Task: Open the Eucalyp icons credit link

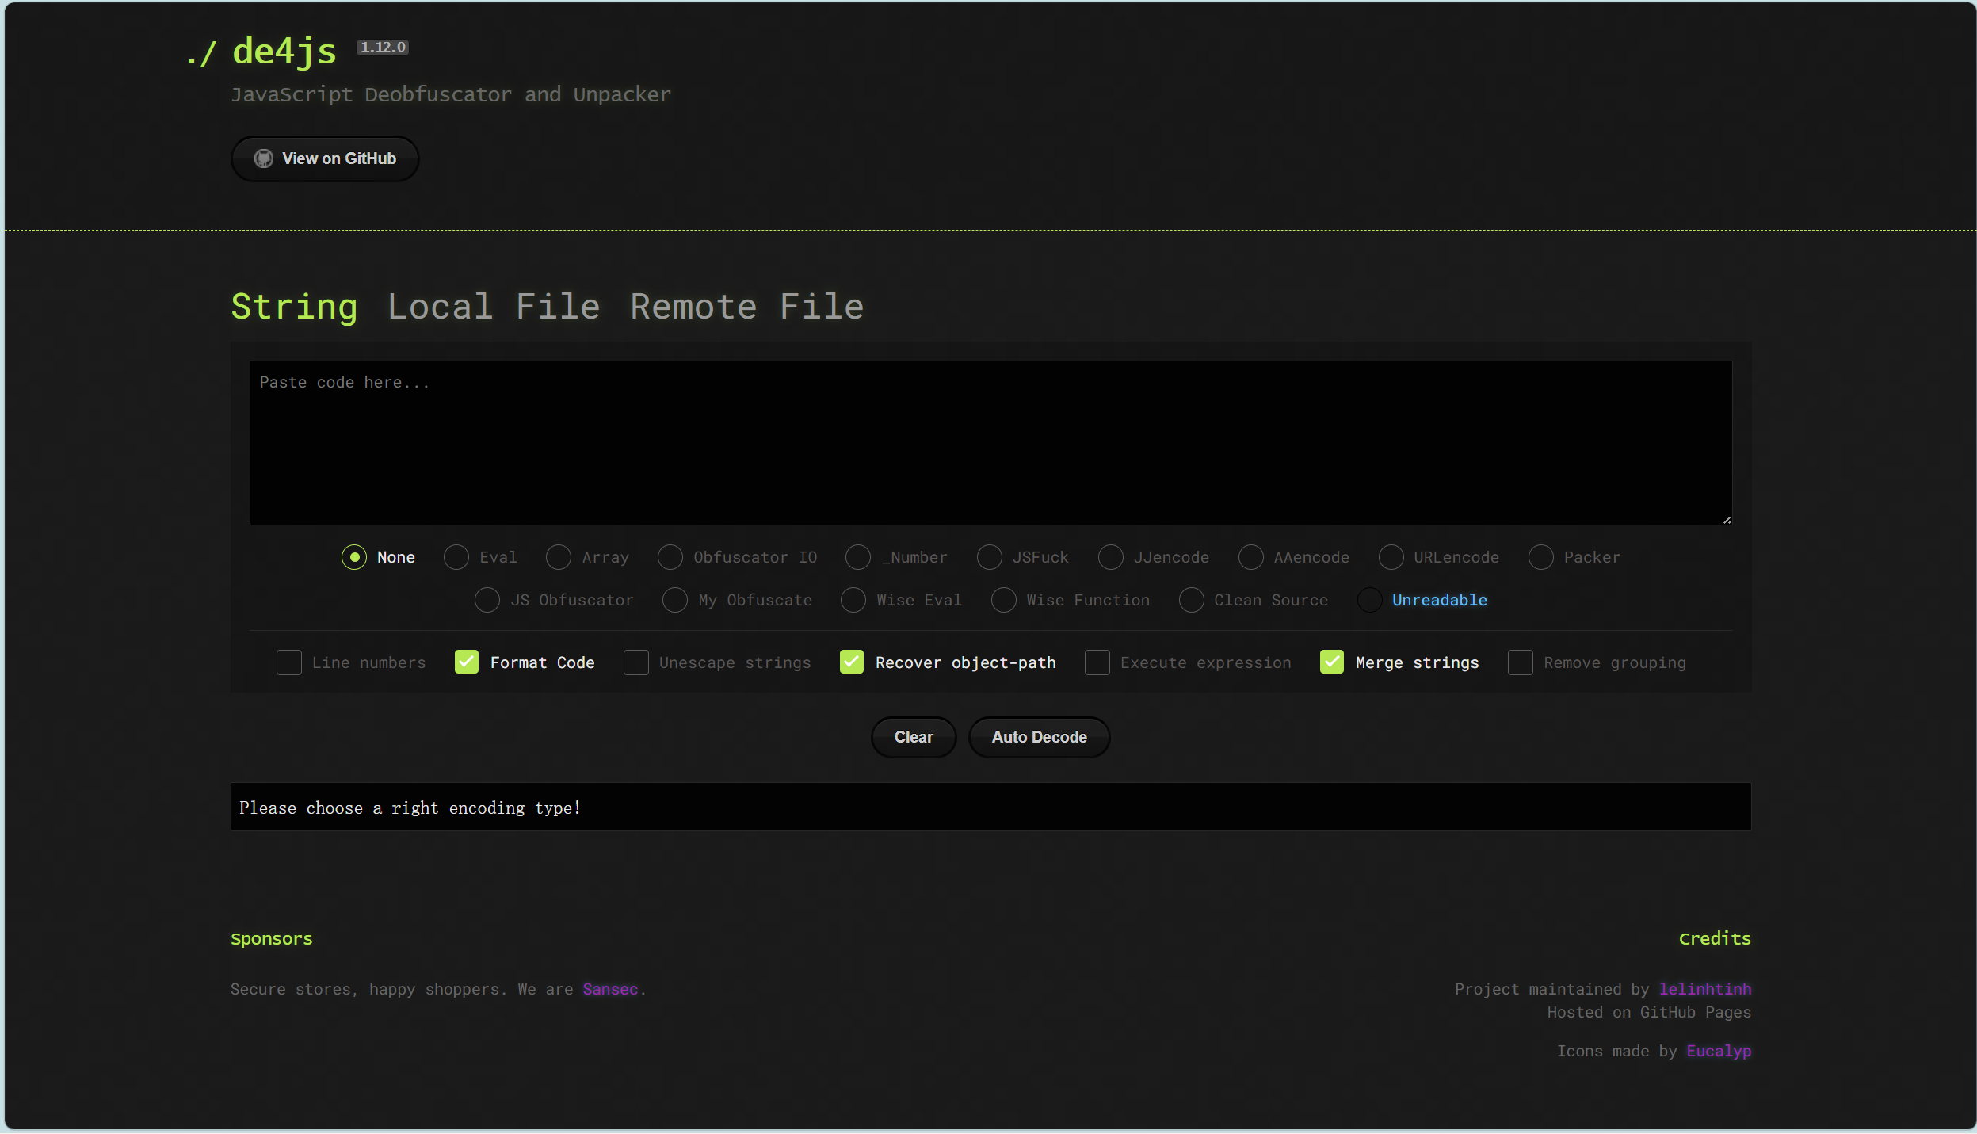Action: tap(1719, 1051)
